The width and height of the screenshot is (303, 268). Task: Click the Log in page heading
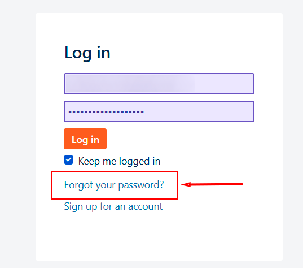pyautogui.click(x=87, y=53)
